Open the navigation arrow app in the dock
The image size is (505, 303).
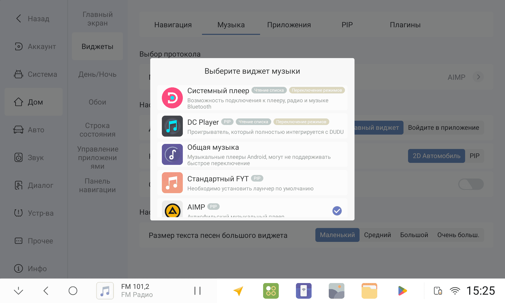coord(238,291)
